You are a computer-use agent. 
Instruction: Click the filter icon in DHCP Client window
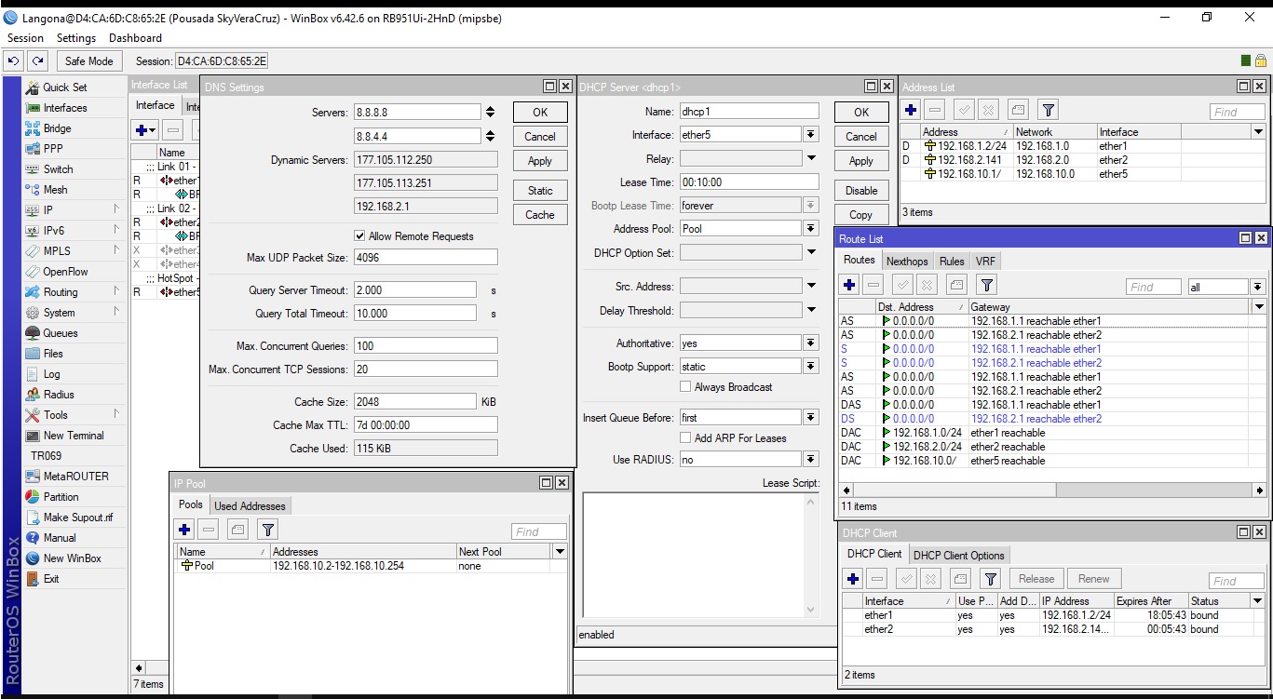pyautogui.click(x=991, y=579)
